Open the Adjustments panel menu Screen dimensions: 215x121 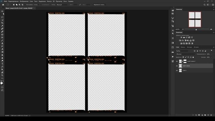pyautogui.click(x=214, y=33)
